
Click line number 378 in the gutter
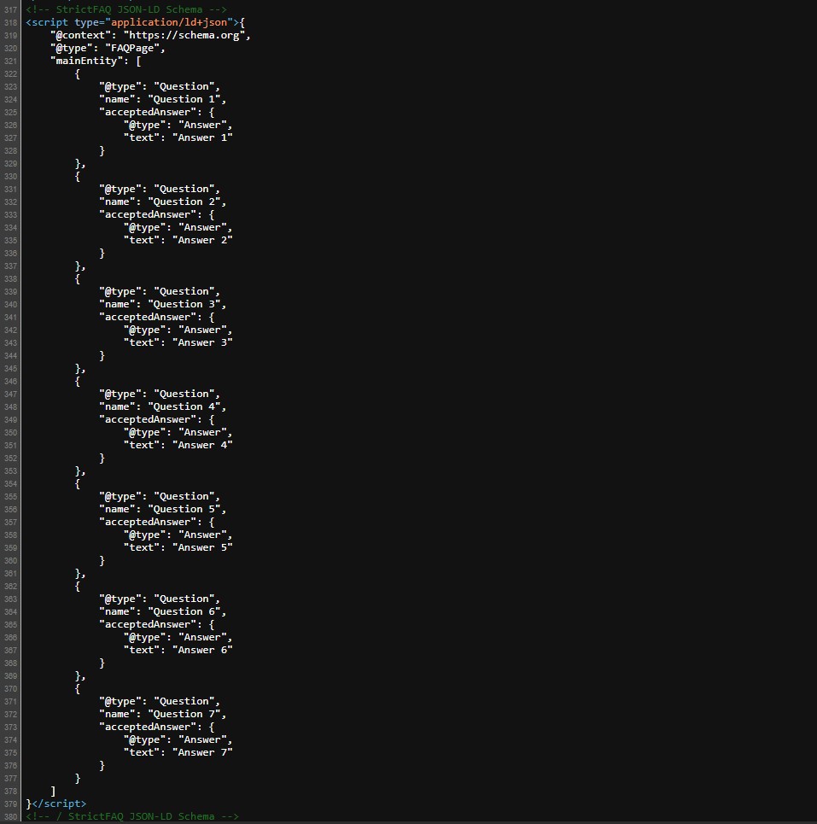point(10,792)
